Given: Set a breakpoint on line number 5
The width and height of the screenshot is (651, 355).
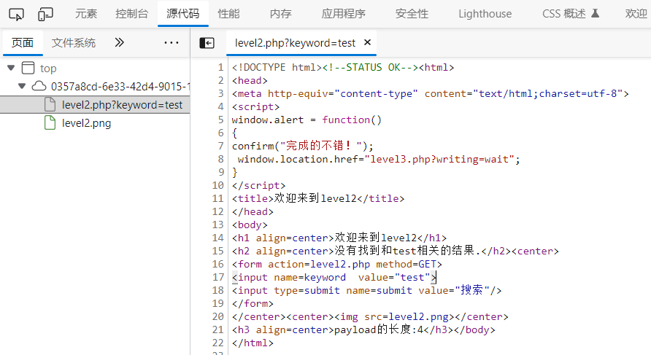Looking at the screenshot, I should click(x=220, y=120).
